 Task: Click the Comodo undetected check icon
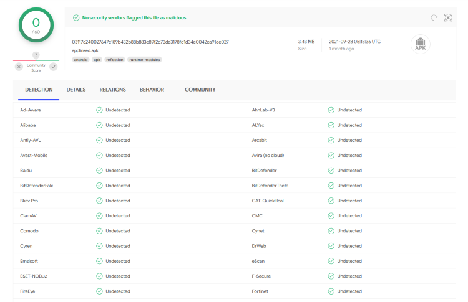tap(99, 231)
